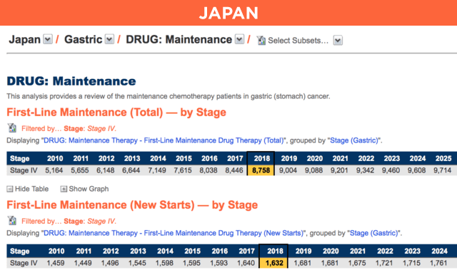Open the Gastric cancer type dropdown arrow

coord(109,39)
